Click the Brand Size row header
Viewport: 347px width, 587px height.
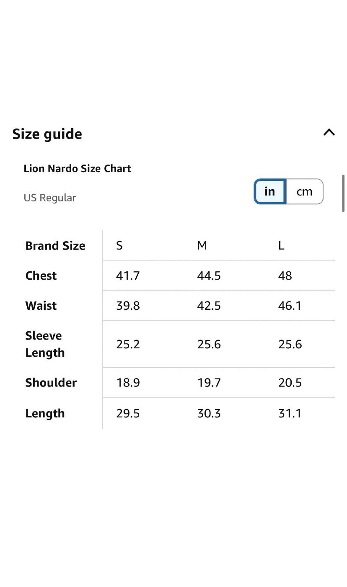[x=55, y=246]
